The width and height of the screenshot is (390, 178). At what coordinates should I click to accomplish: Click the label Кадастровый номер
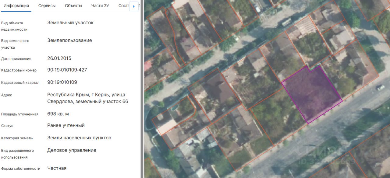click(x=19, y=70)
